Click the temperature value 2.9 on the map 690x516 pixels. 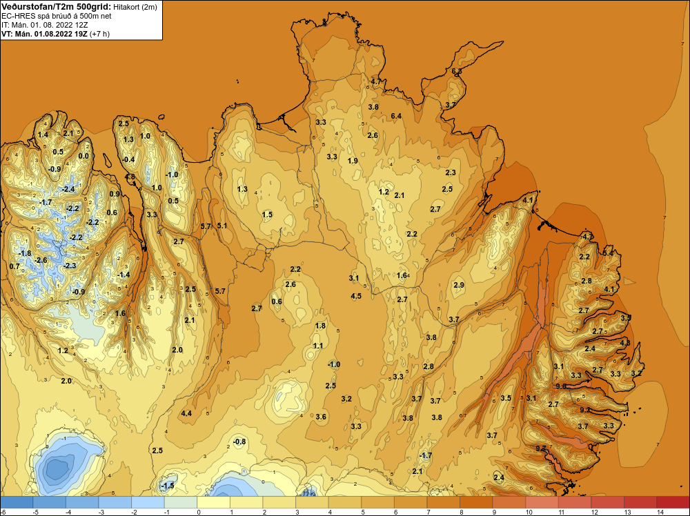[x=459, y=285]
